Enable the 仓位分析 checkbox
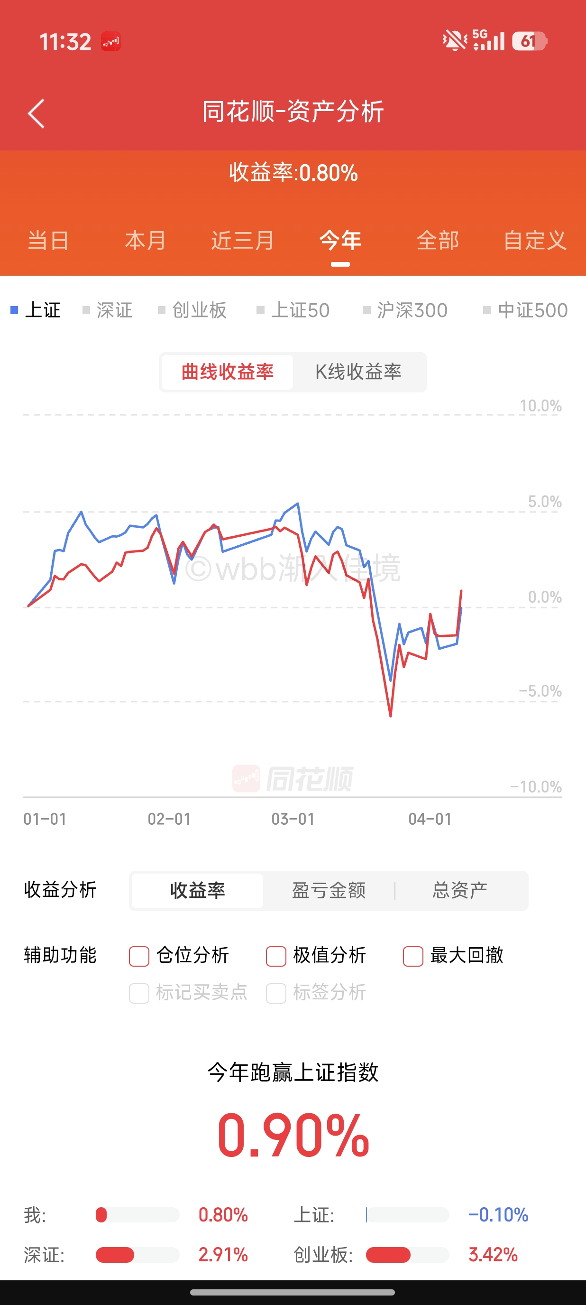 [139, 956]
